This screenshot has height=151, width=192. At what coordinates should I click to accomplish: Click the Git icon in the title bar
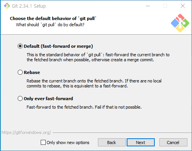point(7,6)
